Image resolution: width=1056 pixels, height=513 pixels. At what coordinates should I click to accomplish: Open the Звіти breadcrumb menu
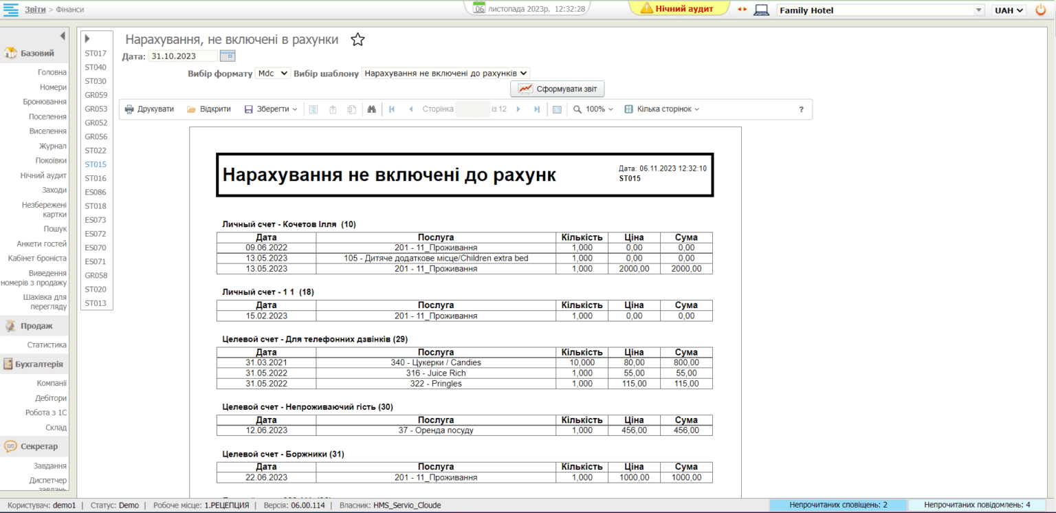tap(36, 10)
